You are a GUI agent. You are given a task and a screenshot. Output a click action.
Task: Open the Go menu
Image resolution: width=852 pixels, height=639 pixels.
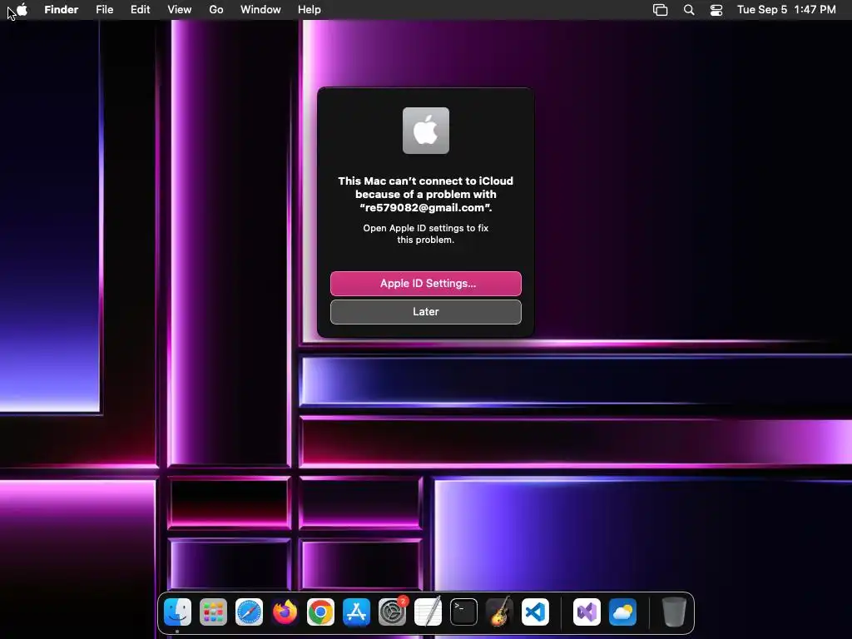[216, 10]
